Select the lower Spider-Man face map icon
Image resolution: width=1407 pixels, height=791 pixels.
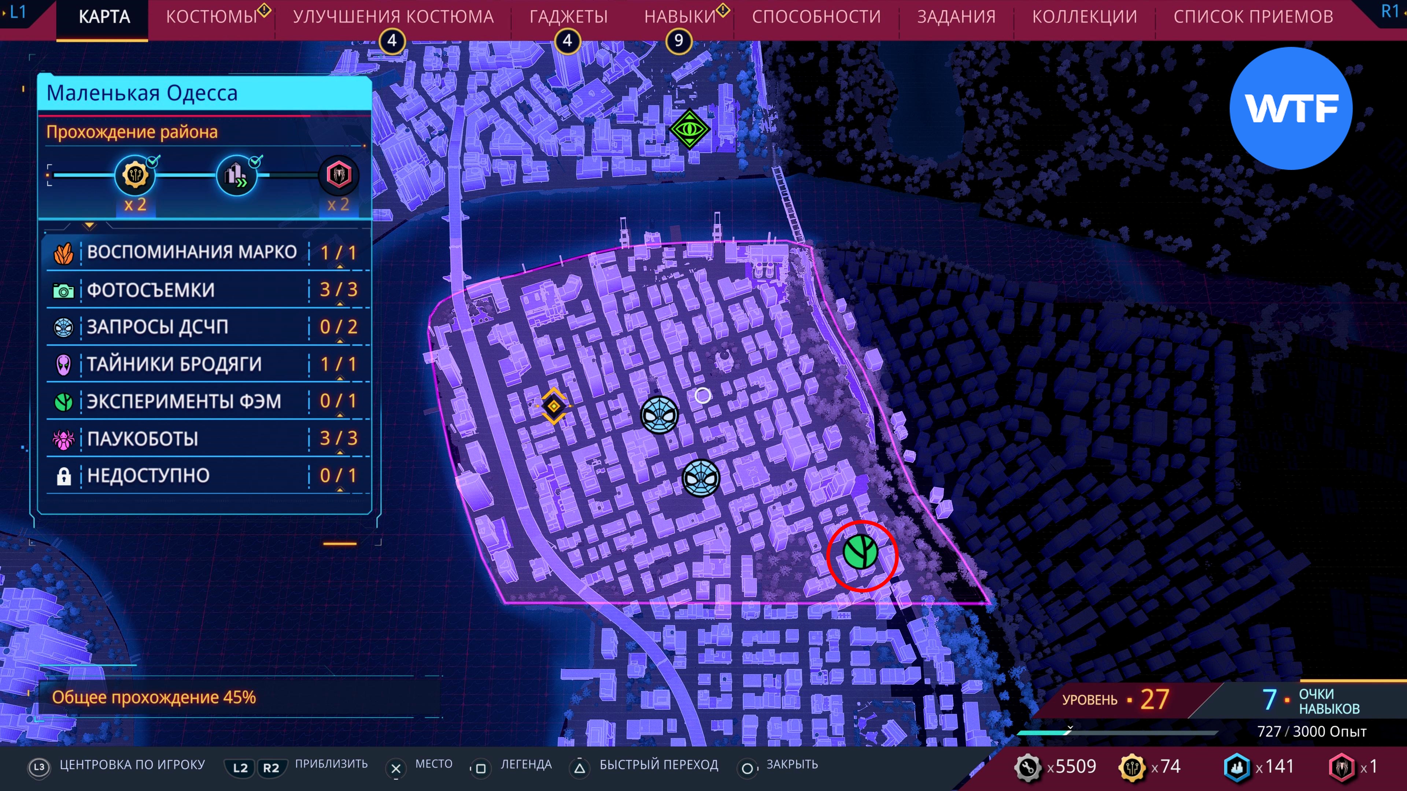tap(701, 478)
